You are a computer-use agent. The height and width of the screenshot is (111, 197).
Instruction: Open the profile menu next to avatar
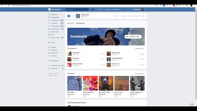pyautogui.click(x=146, y=10)
